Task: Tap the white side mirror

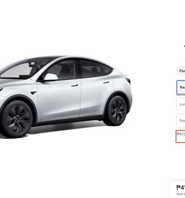Action: [51, 77]
